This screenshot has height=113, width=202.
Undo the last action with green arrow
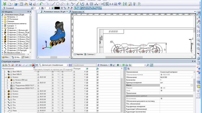41,4
